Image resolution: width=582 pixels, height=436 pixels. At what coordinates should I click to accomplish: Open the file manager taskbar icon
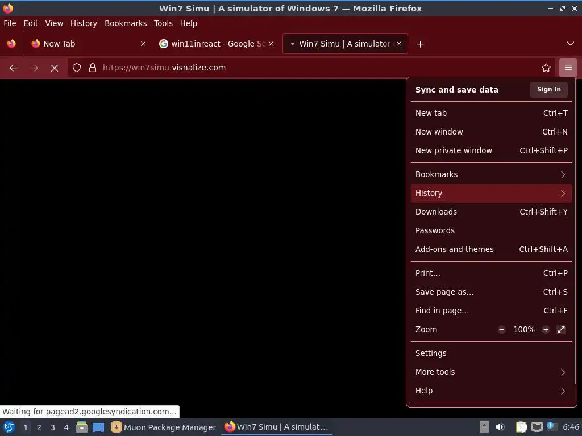(82, 427)
